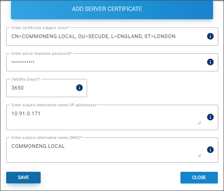This screenshot has width=224, height=191.
Task: Click info icon for IP addresses field
Action: pos(210,117)
